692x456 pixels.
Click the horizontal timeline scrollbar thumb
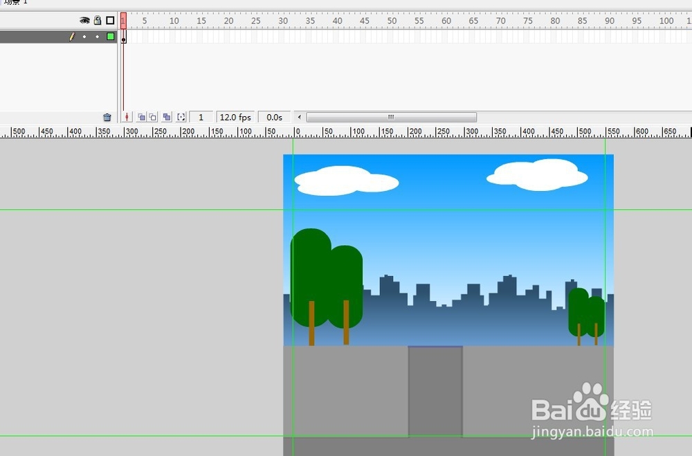point(392,117)
